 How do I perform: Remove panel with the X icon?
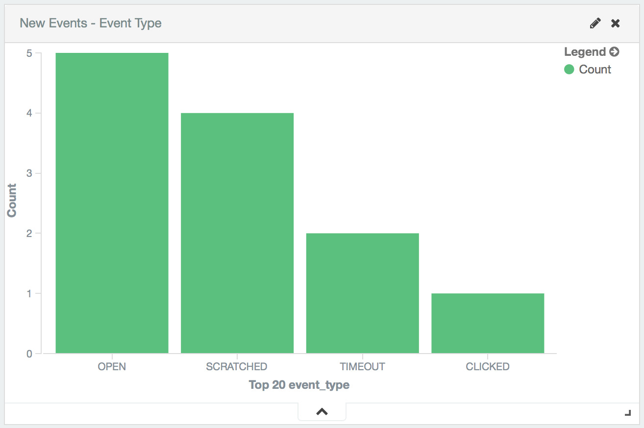pos(616,23)
